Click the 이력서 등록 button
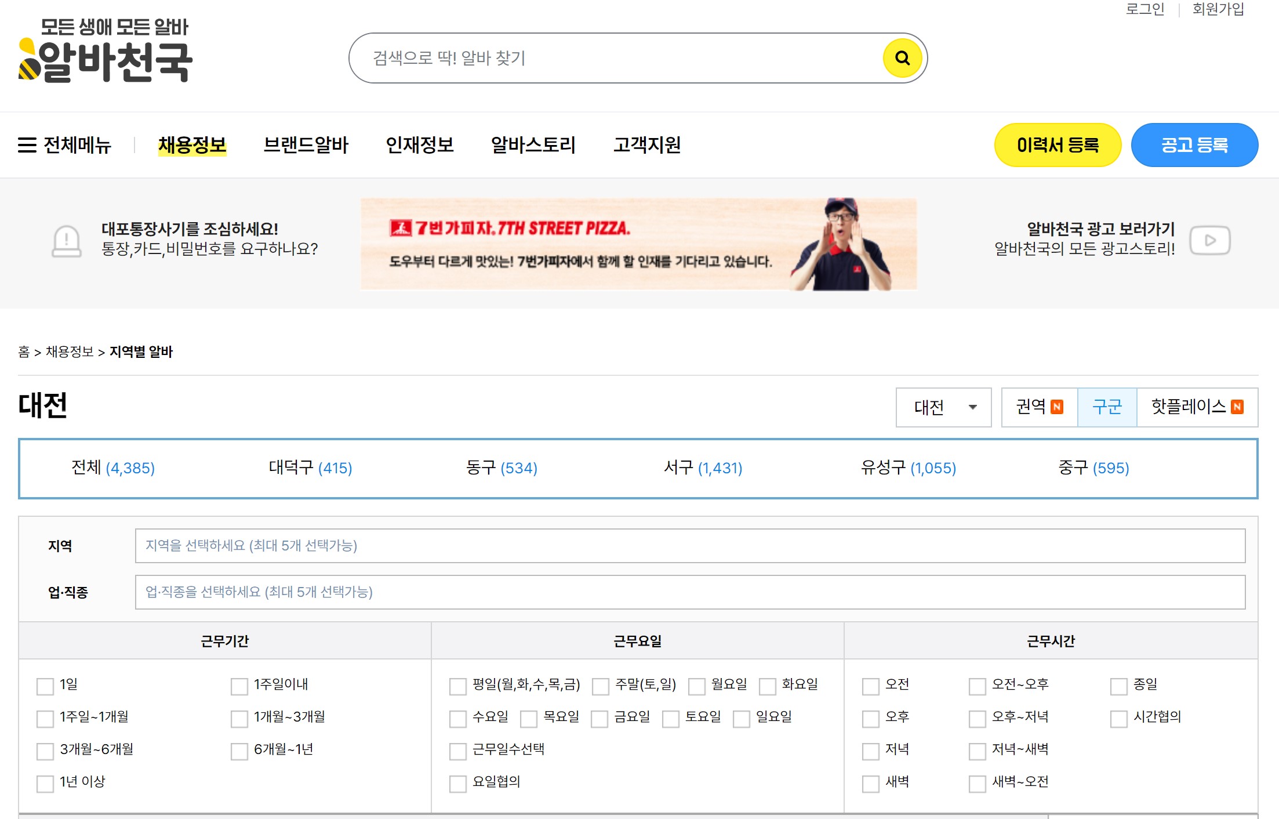 [1057, 145]
